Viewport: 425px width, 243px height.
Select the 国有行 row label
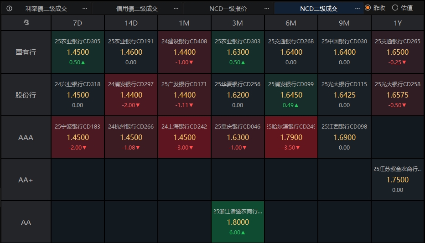coord(26,52)
